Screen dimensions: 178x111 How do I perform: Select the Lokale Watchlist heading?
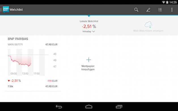click(x=89, y=21)
